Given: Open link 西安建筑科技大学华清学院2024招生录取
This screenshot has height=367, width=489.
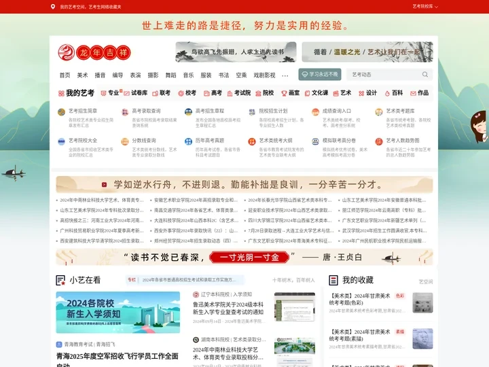Looking at the screenshot, I should pyautogui.click(x=102, y=241).
